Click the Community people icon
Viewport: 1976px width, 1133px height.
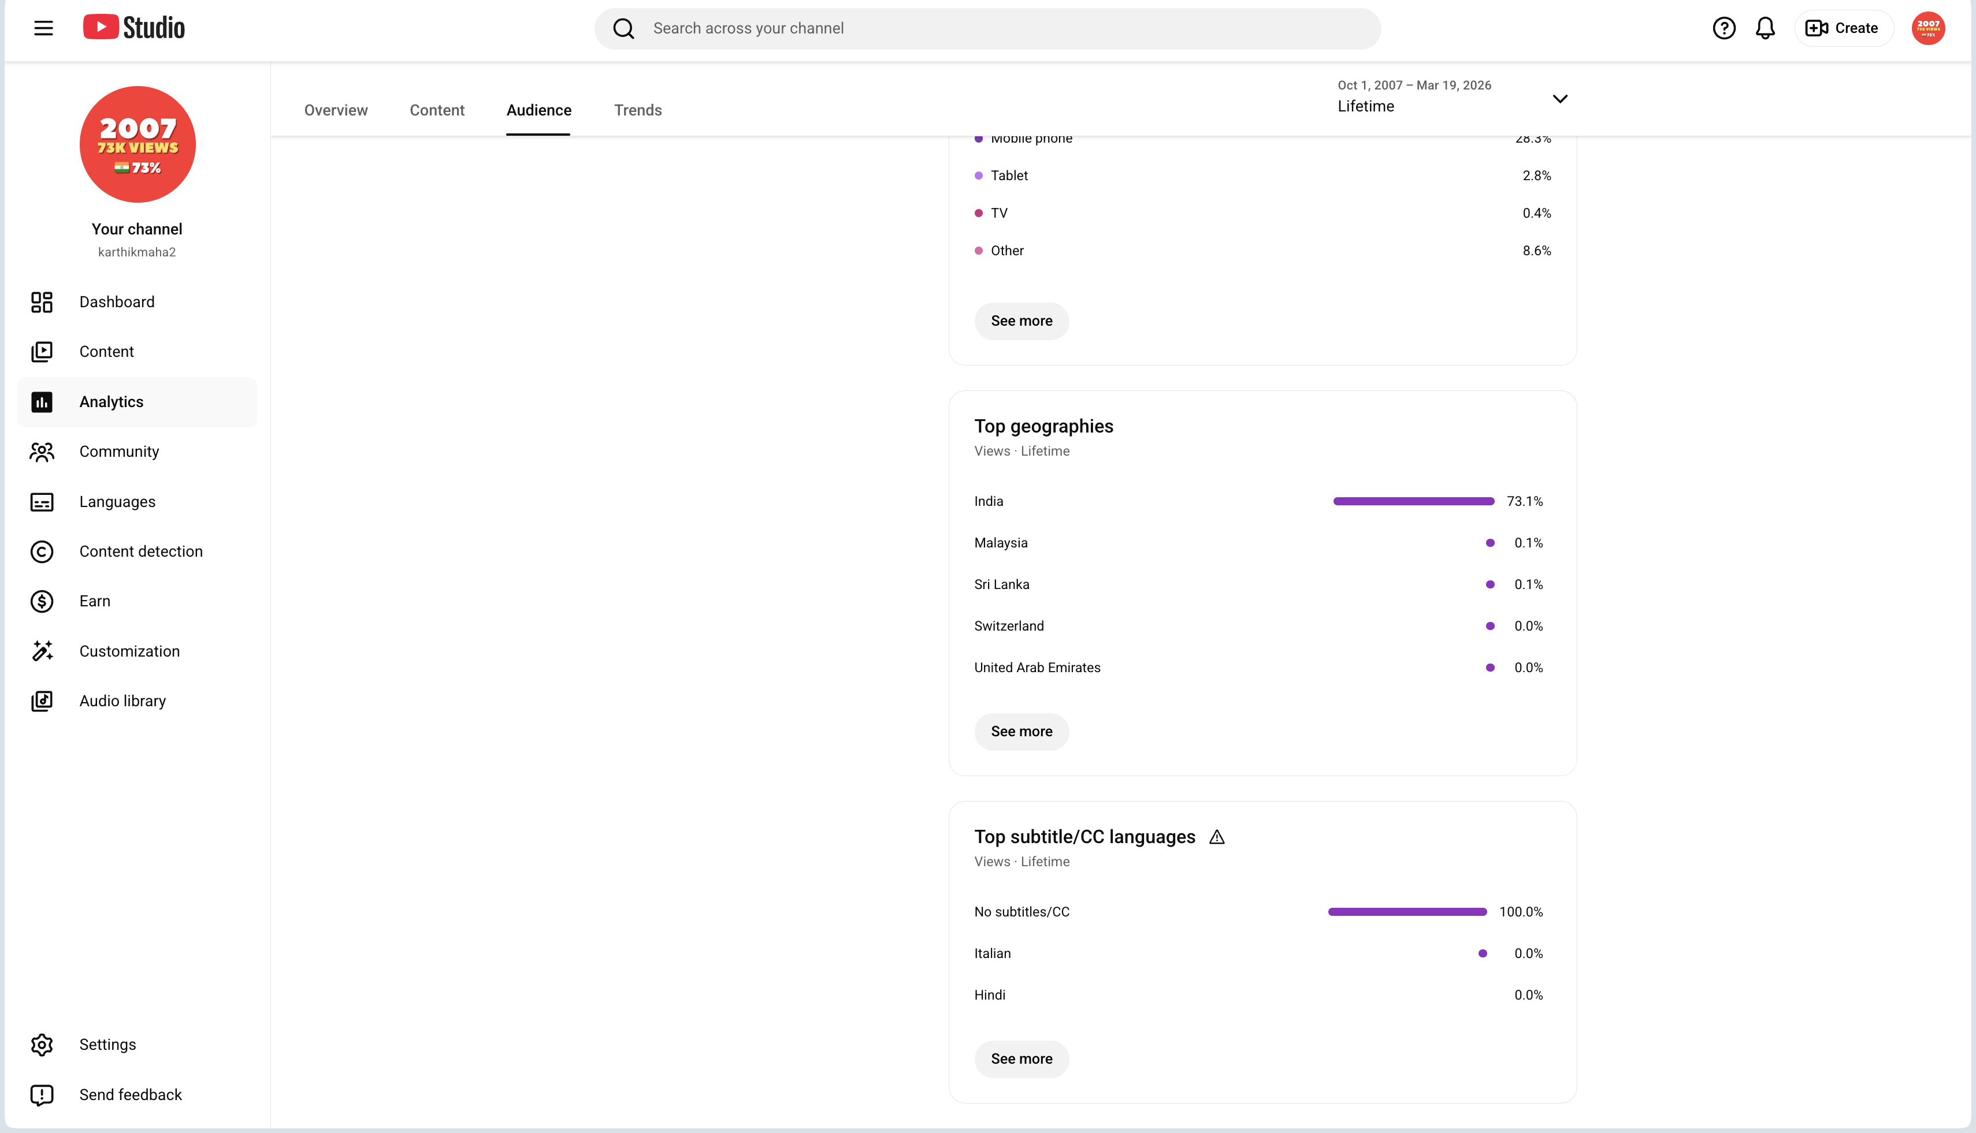42,452
